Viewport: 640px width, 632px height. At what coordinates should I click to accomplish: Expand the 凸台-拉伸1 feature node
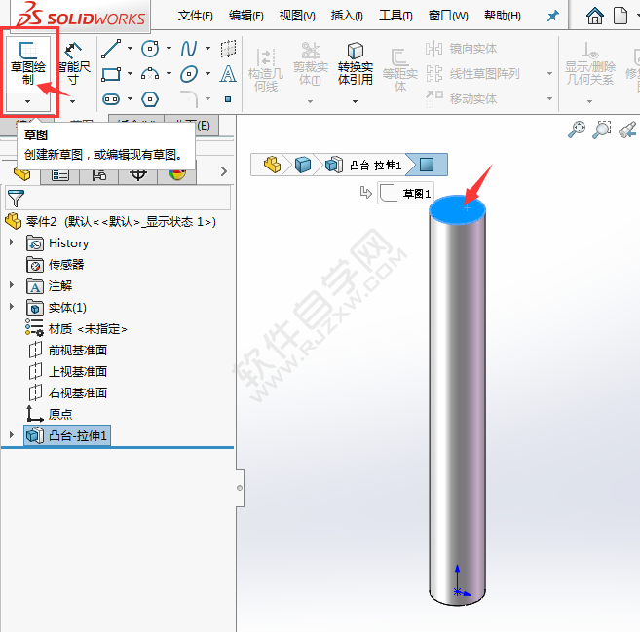[12, 435]
